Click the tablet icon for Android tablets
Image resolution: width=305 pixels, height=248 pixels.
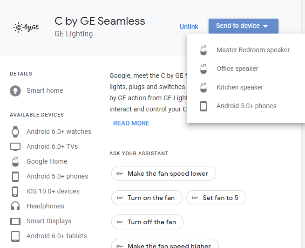pos(15,236)
